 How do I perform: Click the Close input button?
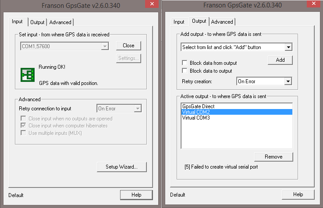pos(128,46)
